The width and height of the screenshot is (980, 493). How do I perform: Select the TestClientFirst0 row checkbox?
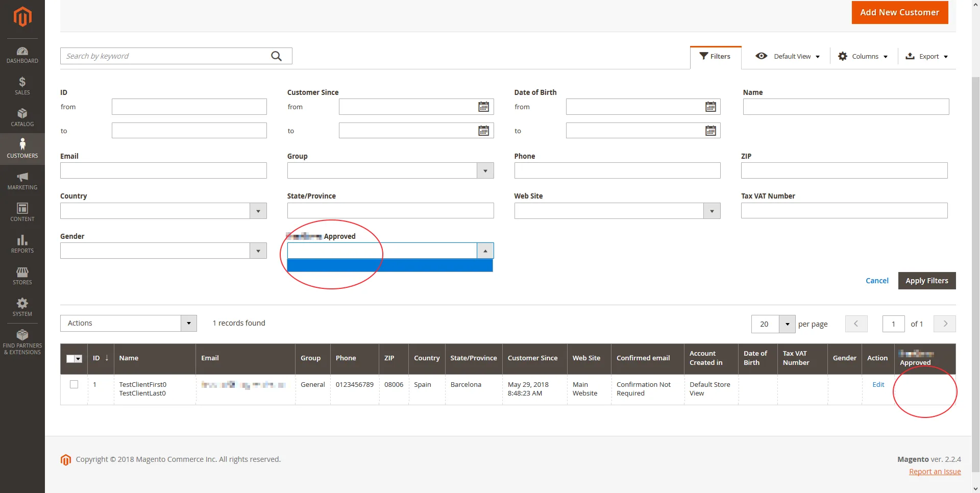74,384
